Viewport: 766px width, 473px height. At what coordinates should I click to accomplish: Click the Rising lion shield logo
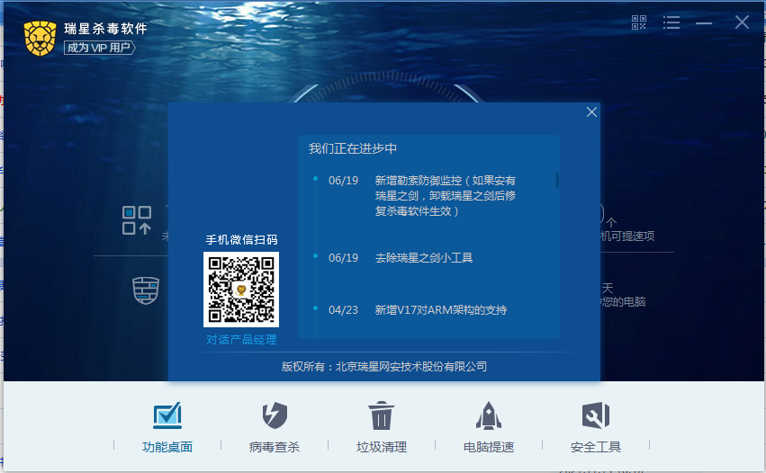41,39
